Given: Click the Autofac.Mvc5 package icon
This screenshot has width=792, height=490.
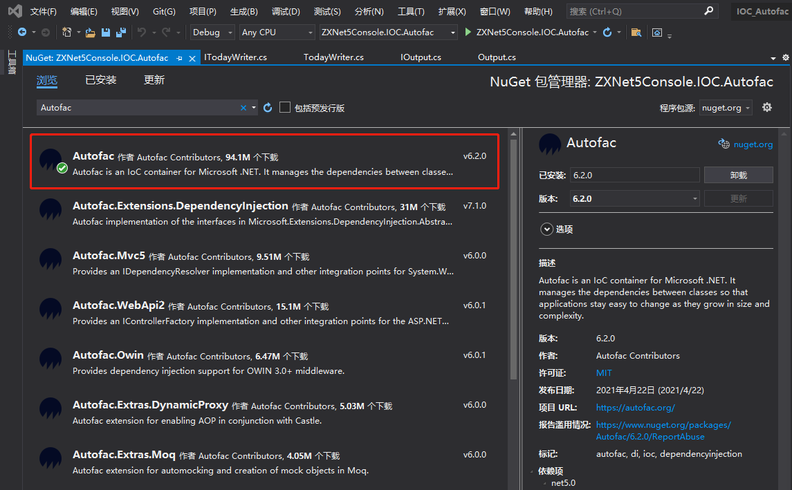Looking at the screenshot, I should (50, 259).
